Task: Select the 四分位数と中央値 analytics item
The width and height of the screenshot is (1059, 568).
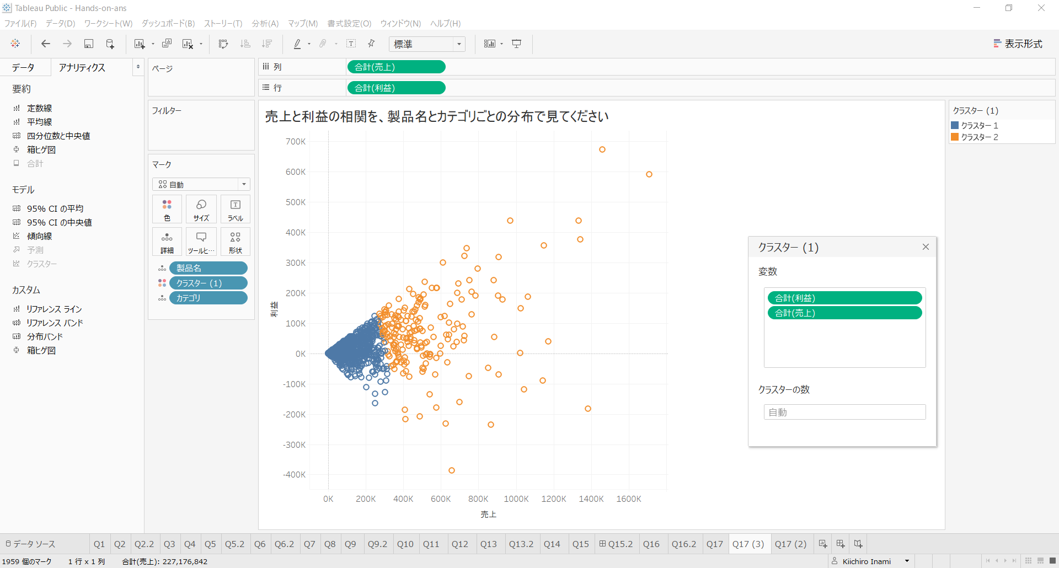Action: pos(58,136)
